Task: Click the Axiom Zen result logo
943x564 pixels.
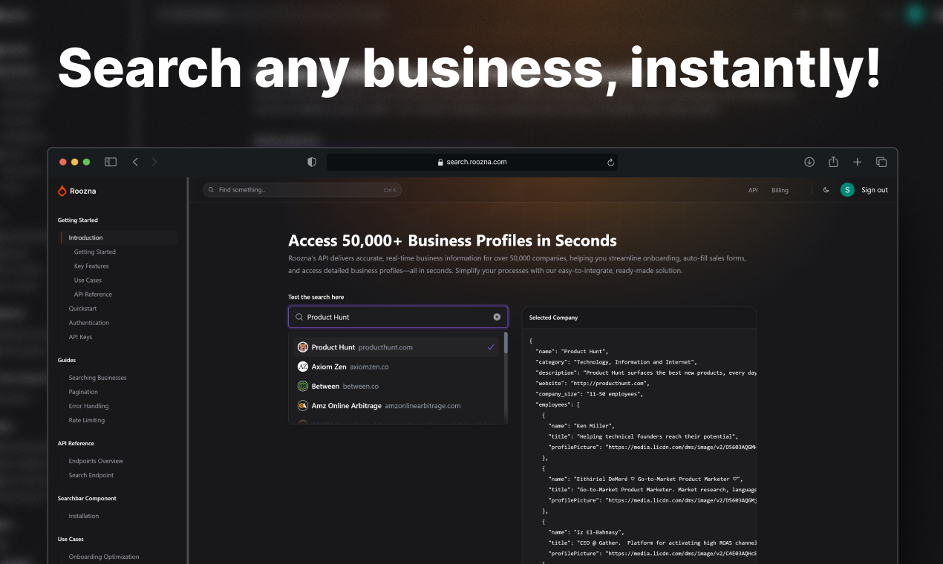Action: tap(303, 367)
